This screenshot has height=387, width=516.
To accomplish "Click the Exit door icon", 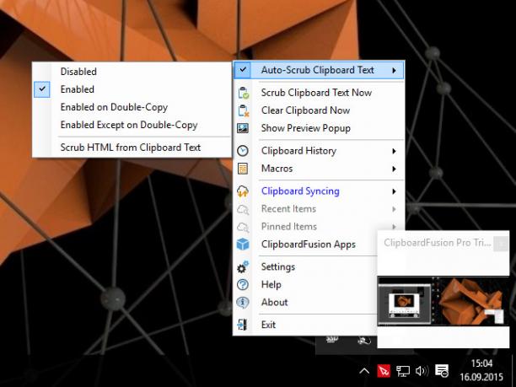I will [243, 325].
